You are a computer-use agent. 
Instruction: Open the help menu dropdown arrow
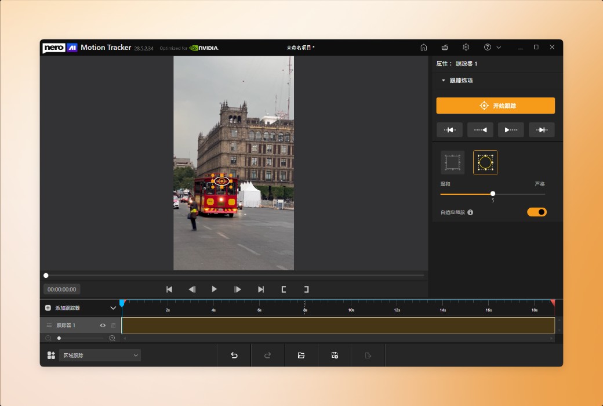[x=499, y=48]
